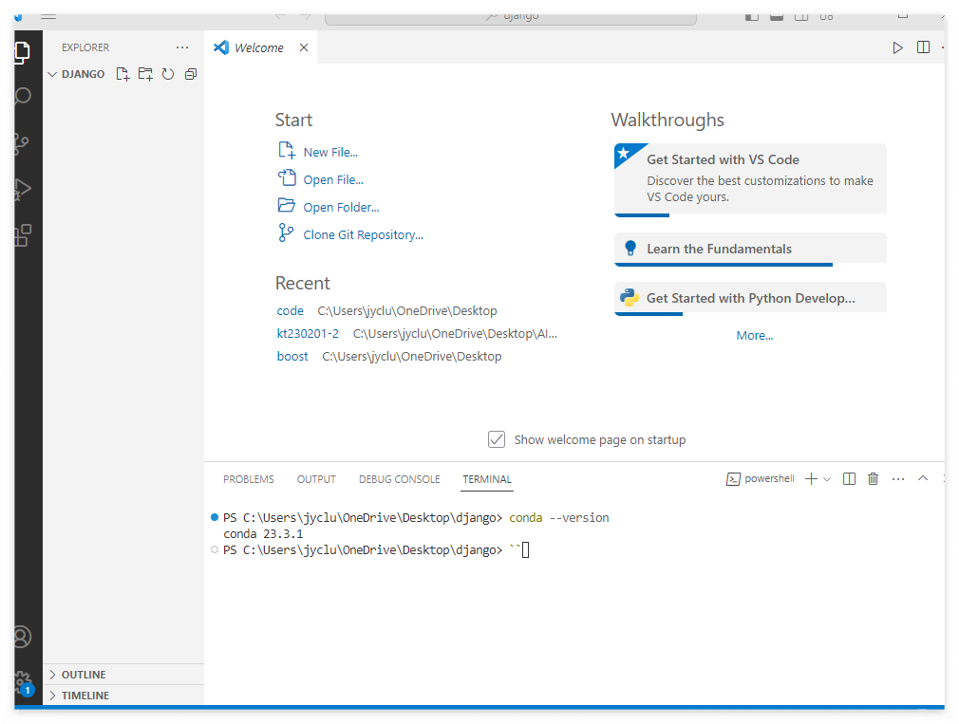Click the powershell terminal icon
The image size is (959, 724).
click(x=733, y=479)
